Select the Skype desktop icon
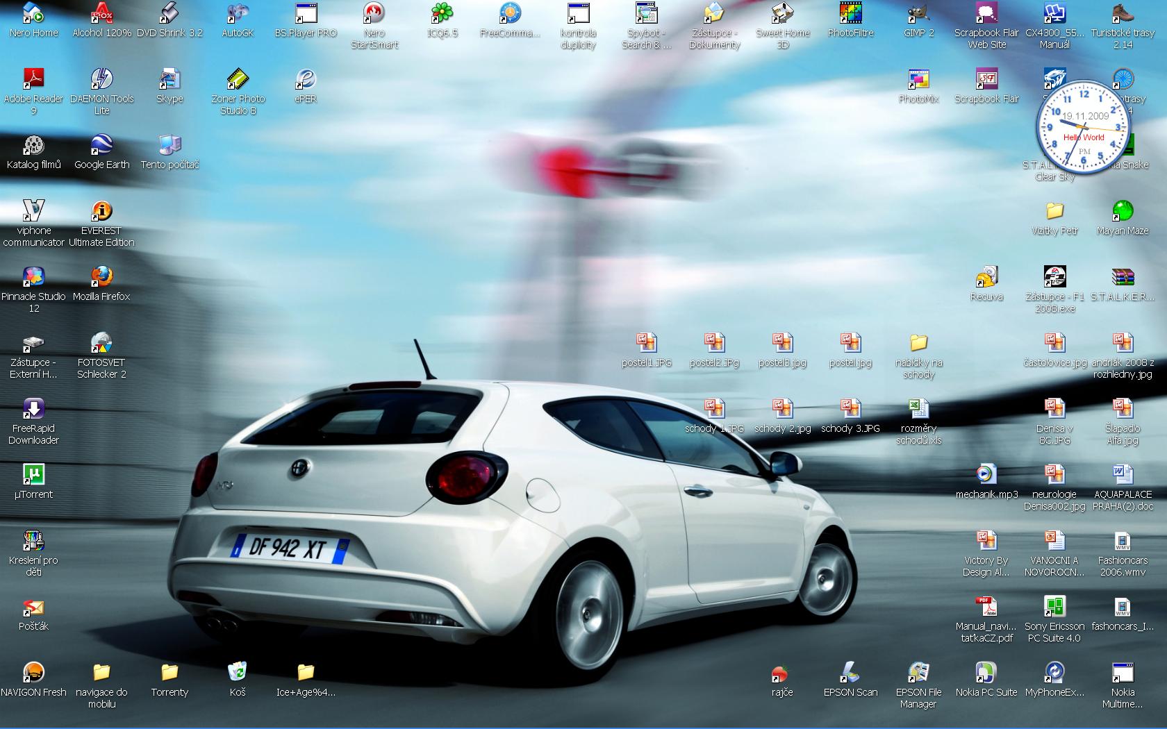1167x729 pixels. tap(169, 79)
